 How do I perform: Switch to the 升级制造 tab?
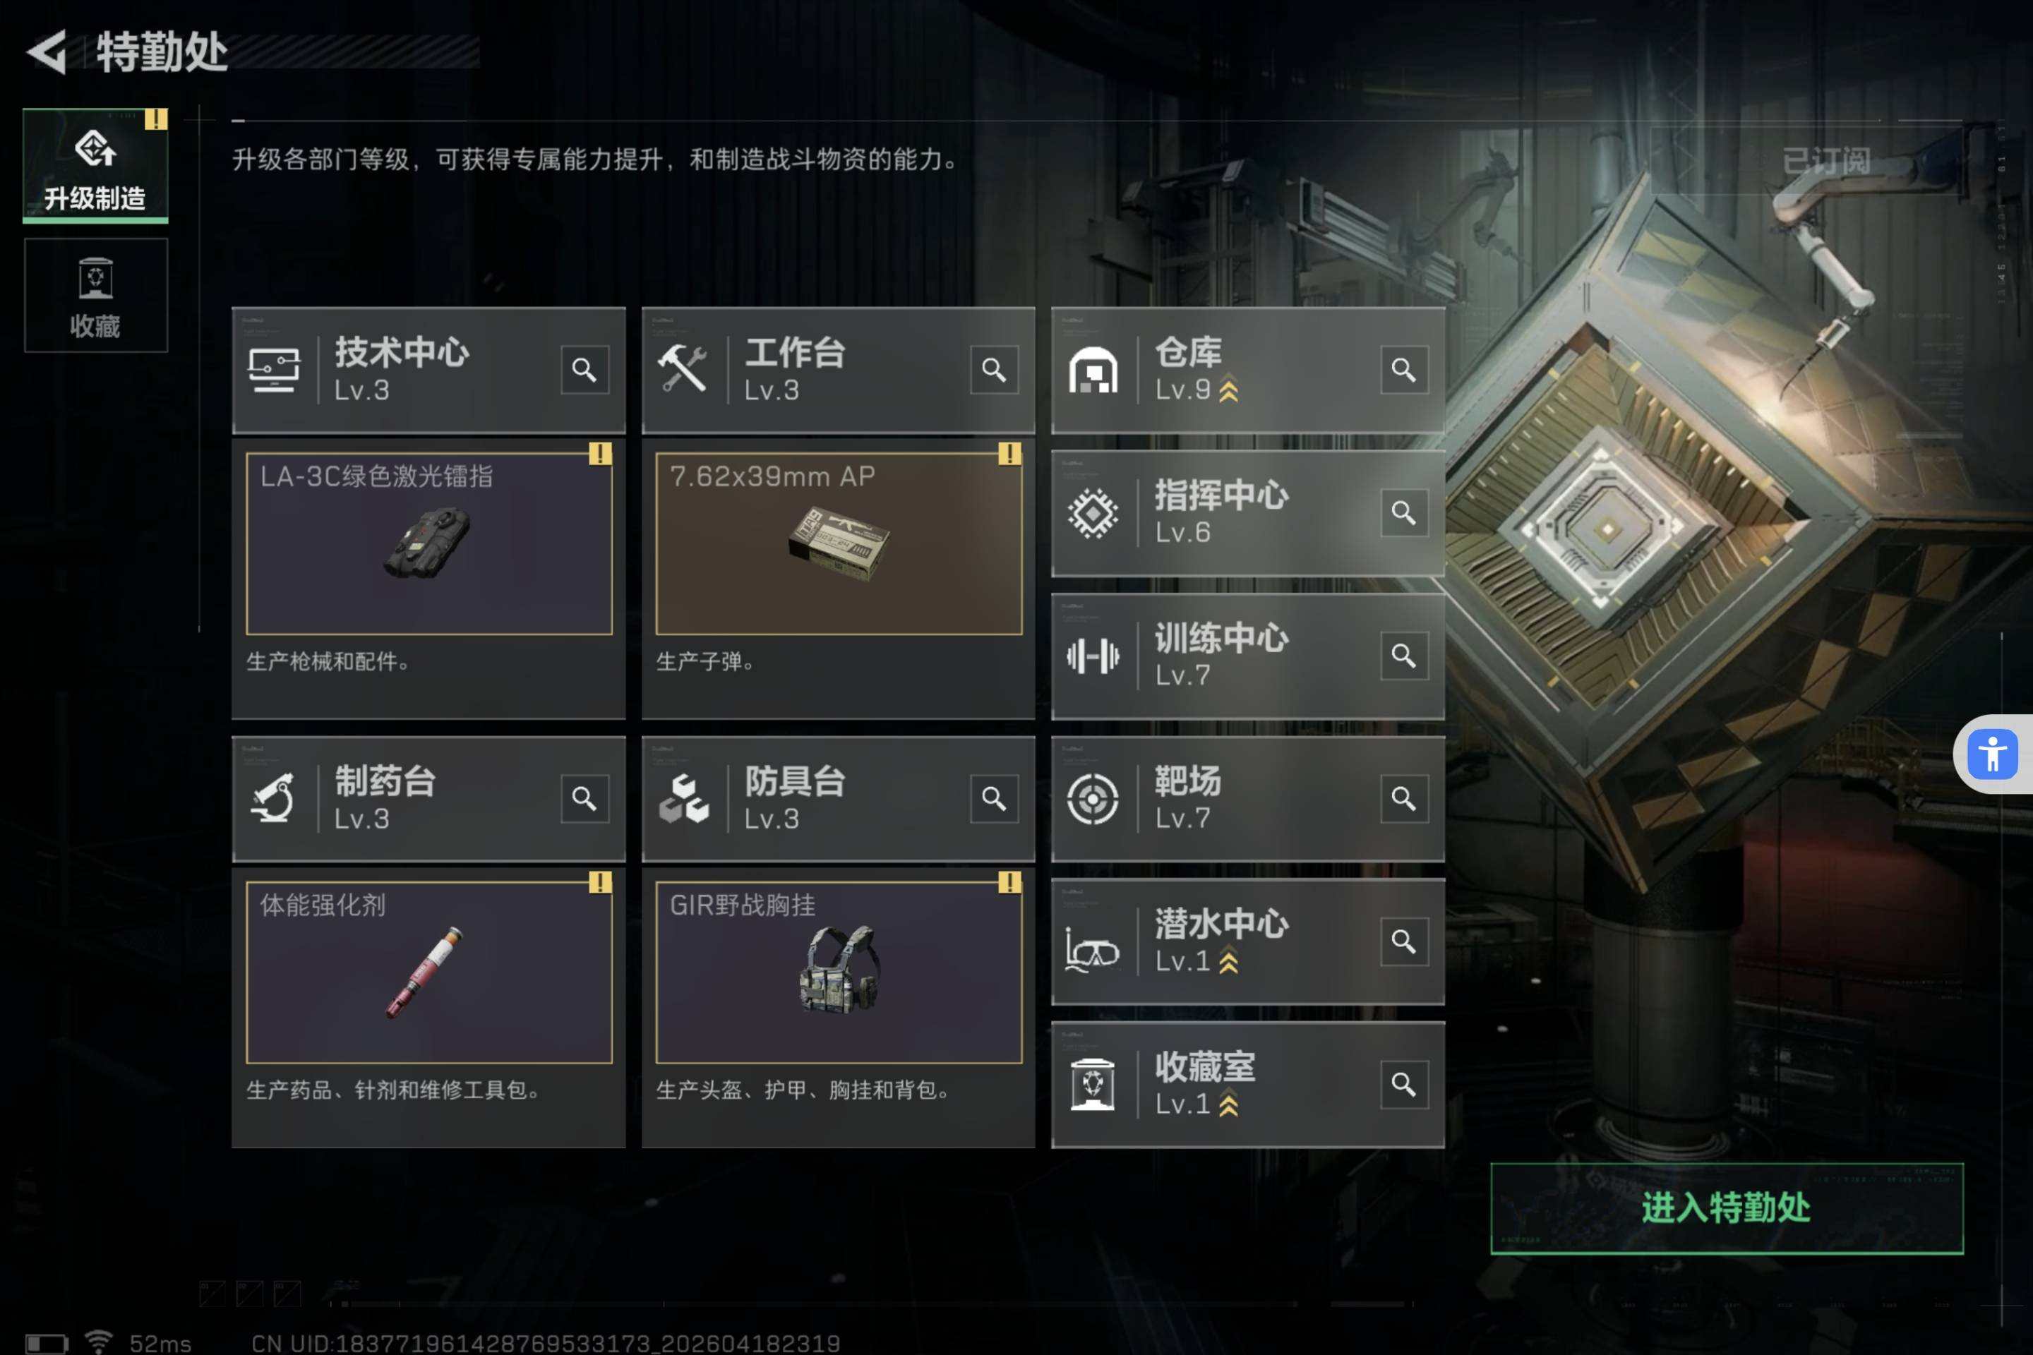pos(95,165)
